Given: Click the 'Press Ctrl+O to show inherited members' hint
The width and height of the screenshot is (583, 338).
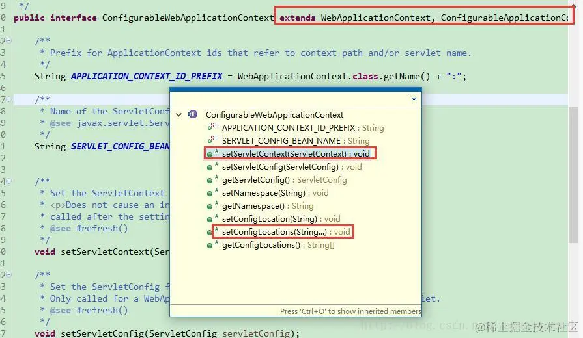Looking at the screenshot, I should [x=350, y=311].
